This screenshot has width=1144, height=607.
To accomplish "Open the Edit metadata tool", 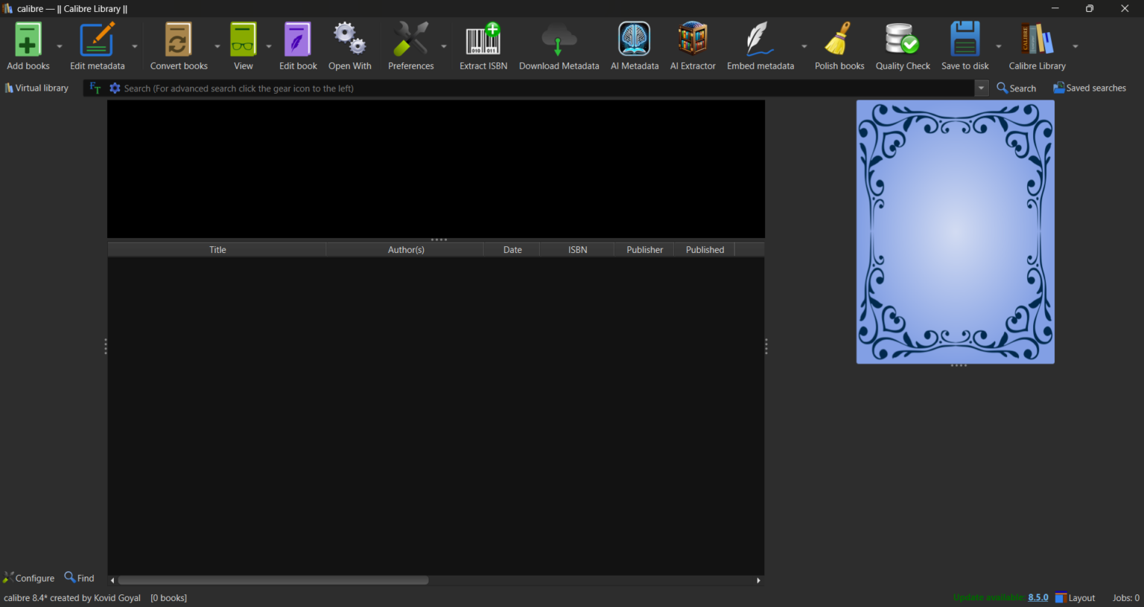I will 97,39.
